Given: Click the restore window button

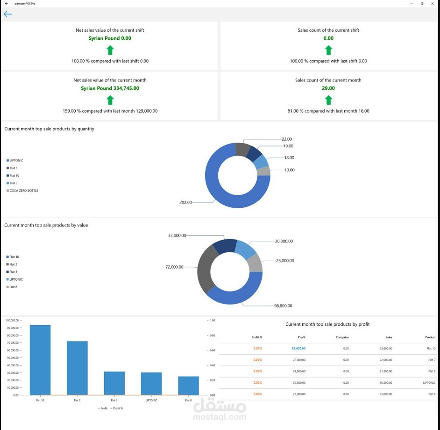Looking at the screenshot, I should (422, 4).
